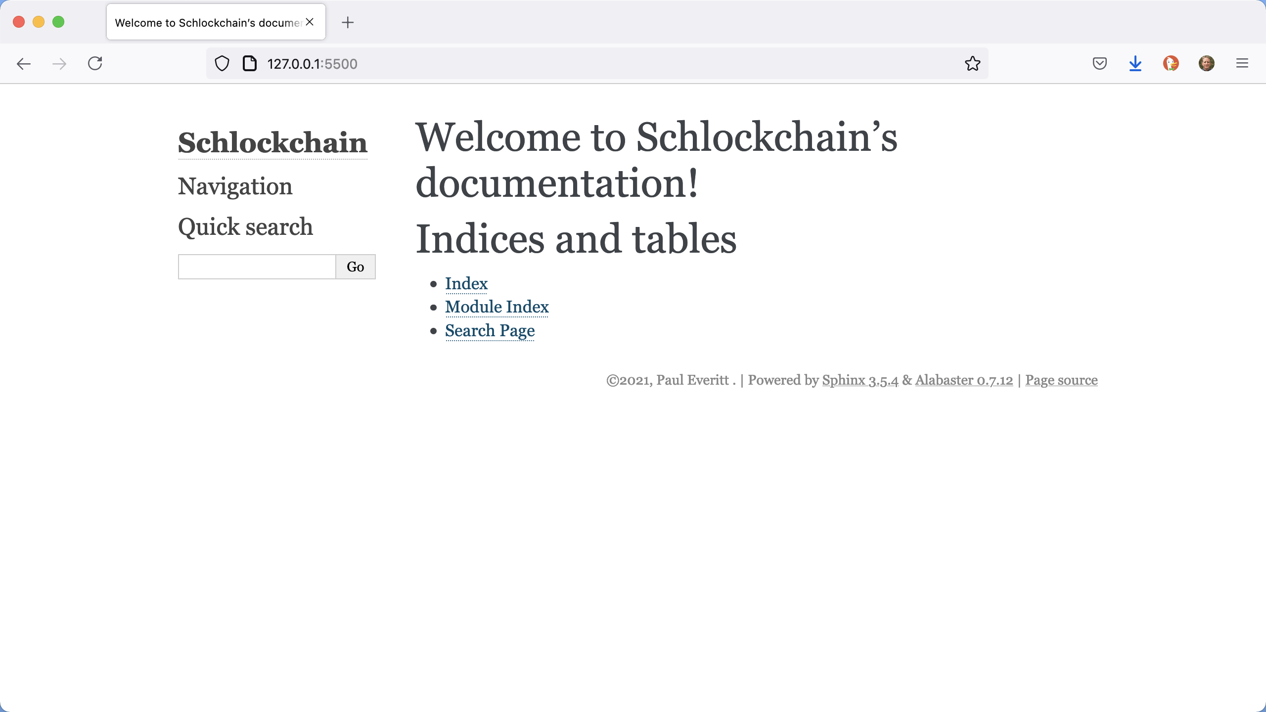Open the DuckDuckGo extension icon
This screenshot has width=1266, height=712.
[1171, 63]
